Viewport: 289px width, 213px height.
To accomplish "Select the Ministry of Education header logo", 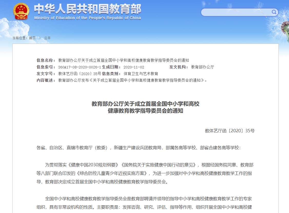I will 77,12.
